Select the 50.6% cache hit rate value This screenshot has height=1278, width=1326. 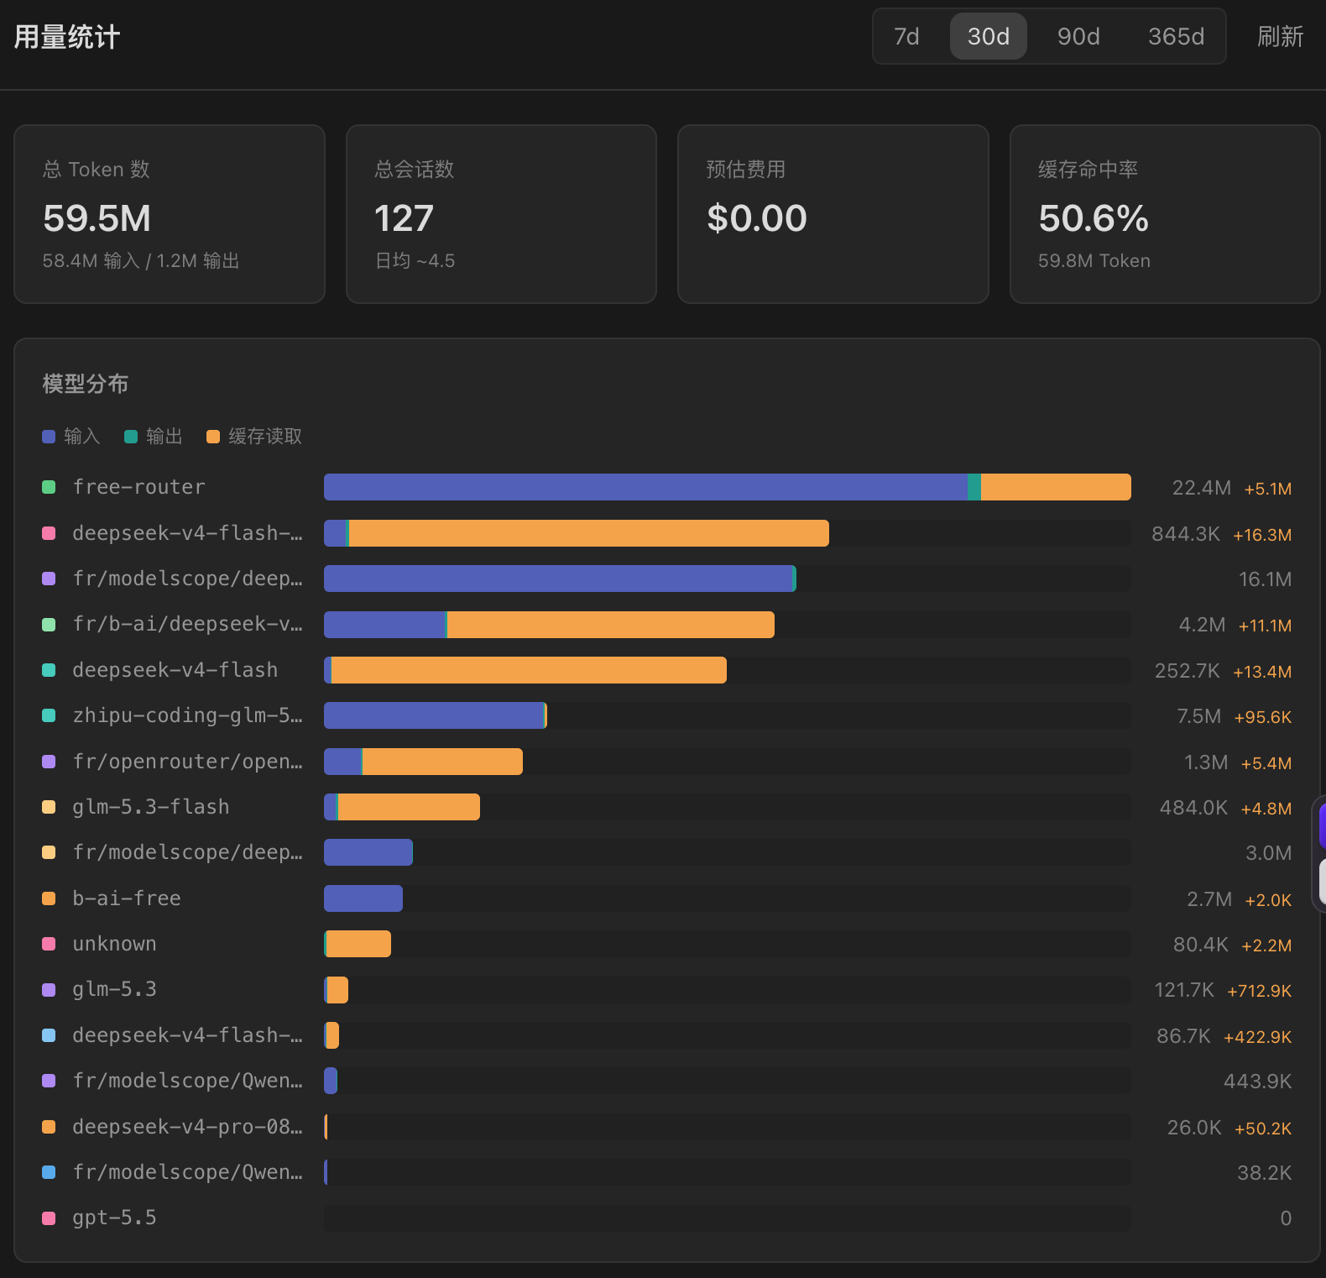pyautogui.click(x=1094, y=218)
